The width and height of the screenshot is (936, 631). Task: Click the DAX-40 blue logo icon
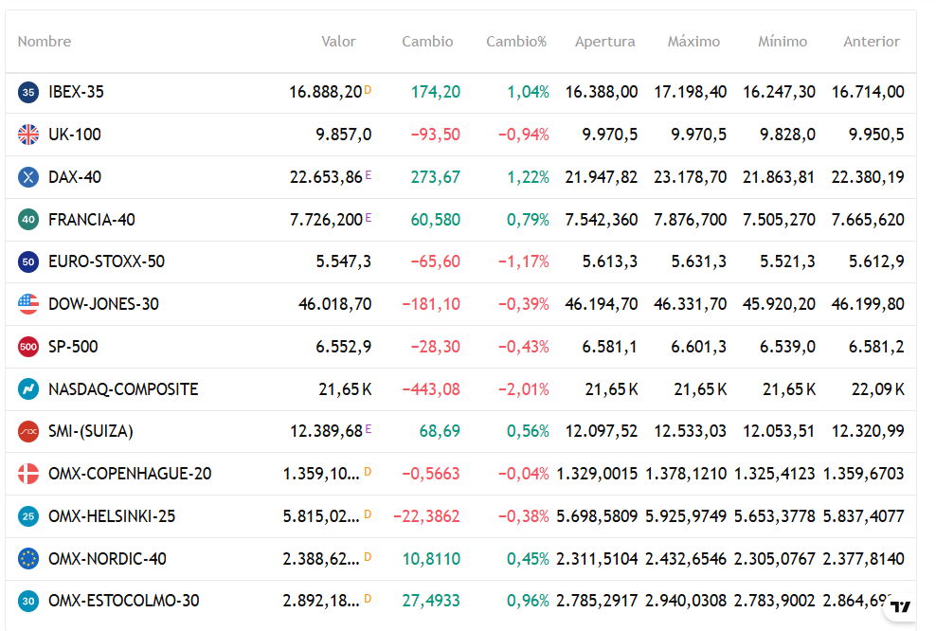click(x=28, y=177)
